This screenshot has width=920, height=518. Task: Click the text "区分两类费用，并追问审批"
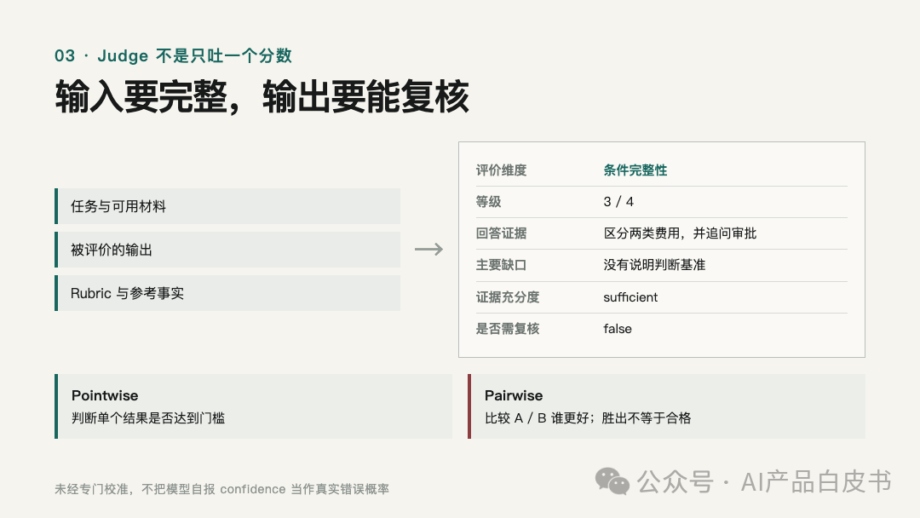point(680,233)
